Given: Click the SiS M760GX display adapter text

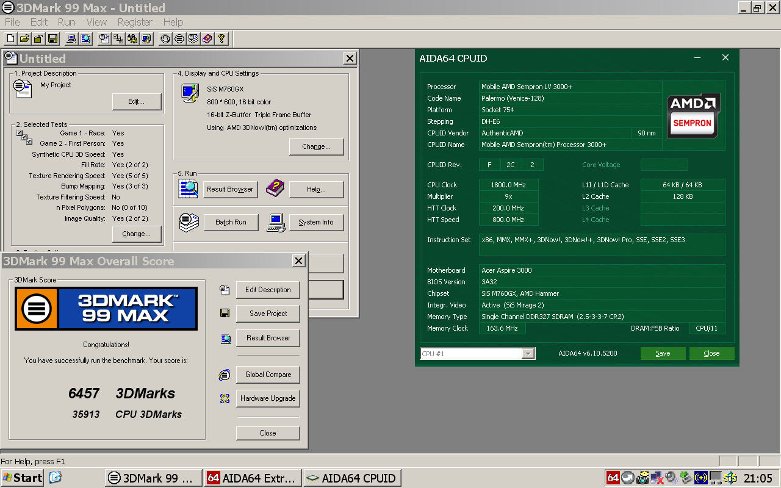Looking at the screenshot, I should click(225, 89).
